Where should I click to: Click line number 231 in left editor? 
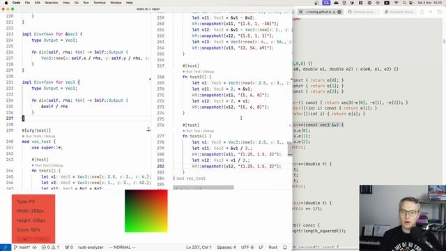[9, 82]
